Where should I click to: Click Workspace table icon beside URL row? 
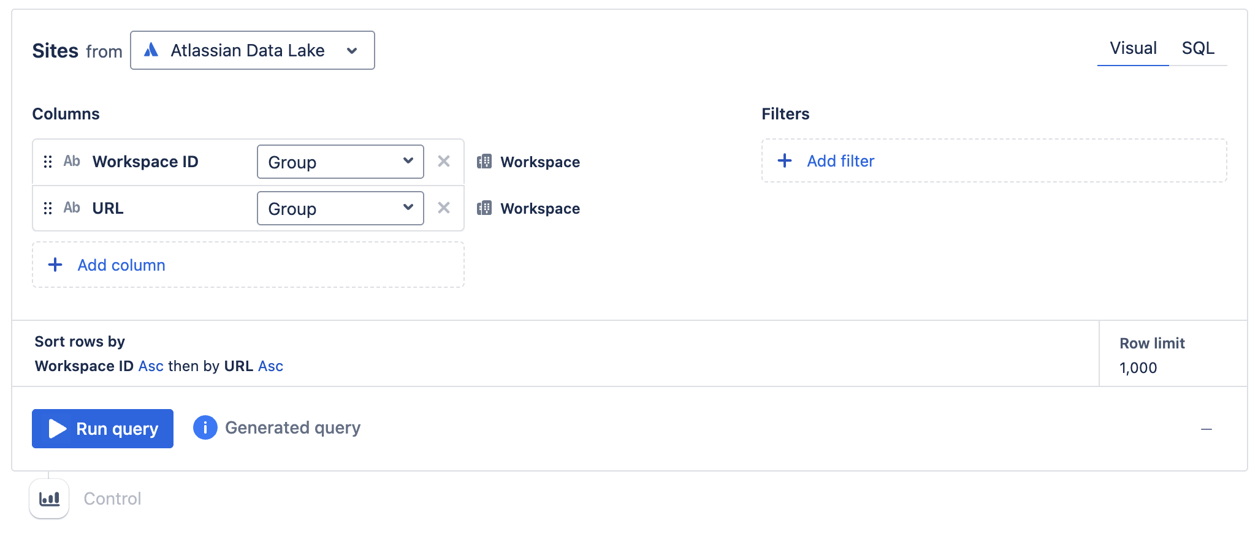(x=484, y=208)
